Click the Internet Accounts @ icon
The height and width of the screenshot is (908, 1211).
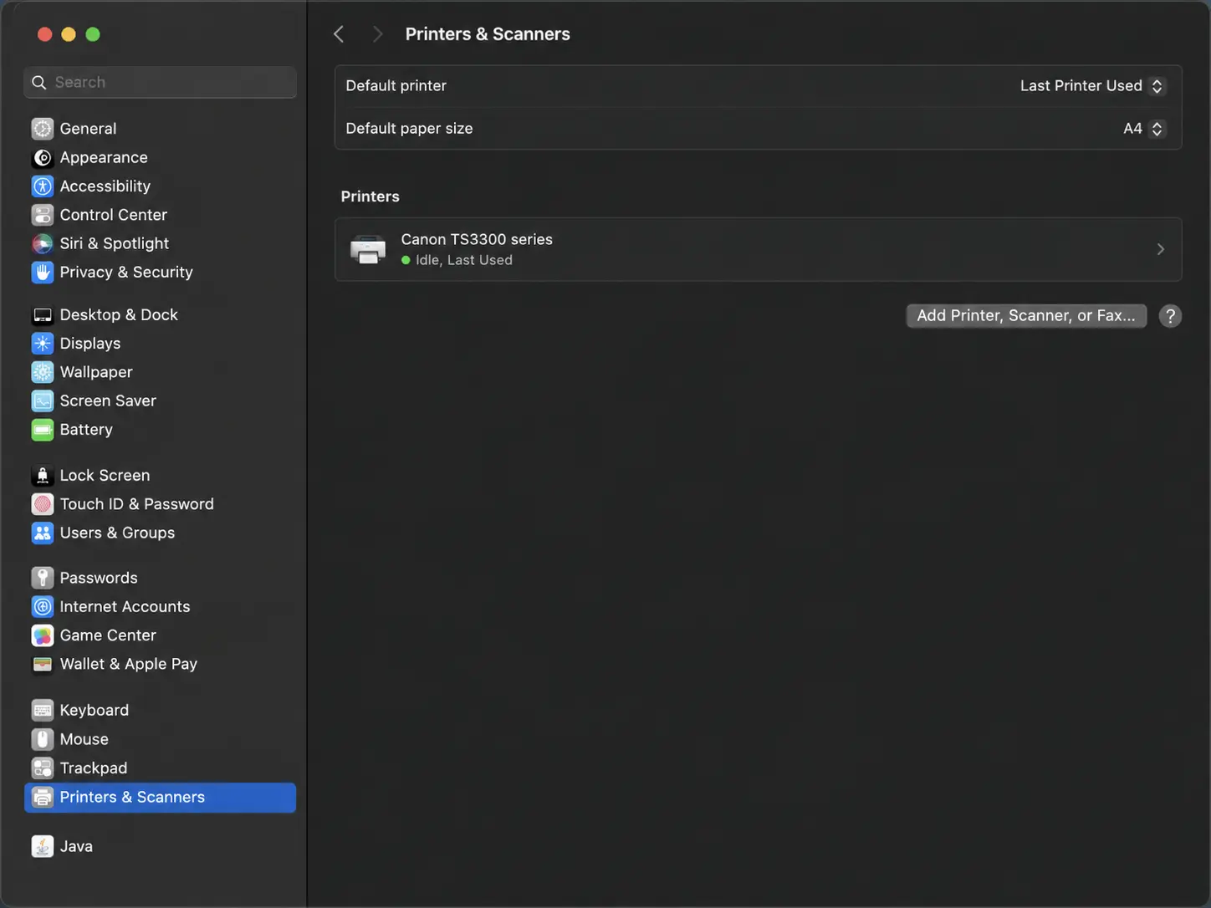(43, 607)
